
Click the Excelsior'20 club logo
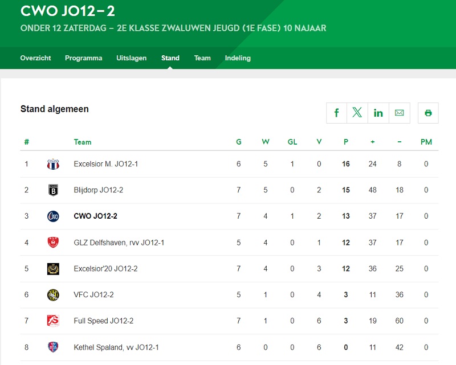[53, 269]
